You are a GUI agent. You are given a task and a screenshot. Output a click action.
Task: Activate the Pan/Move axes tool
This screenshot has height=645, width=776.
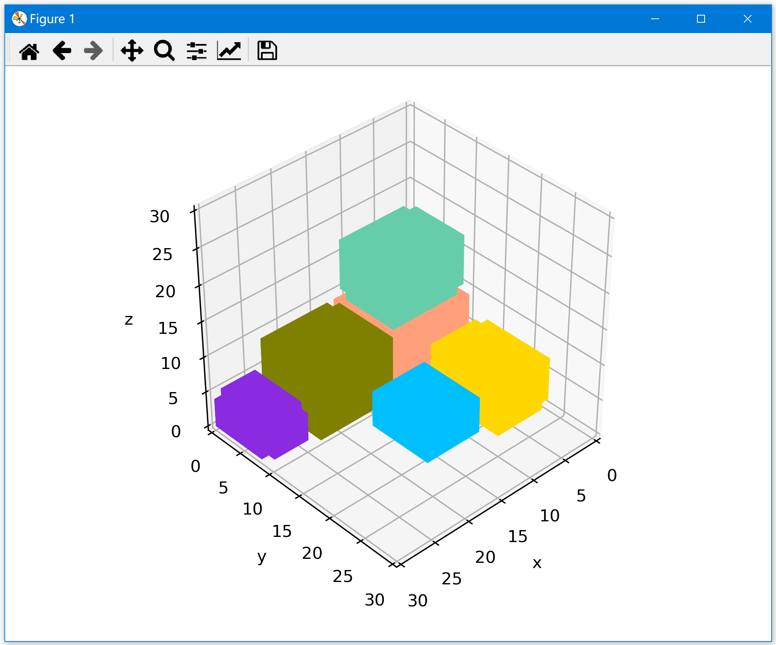pos(132,51)
